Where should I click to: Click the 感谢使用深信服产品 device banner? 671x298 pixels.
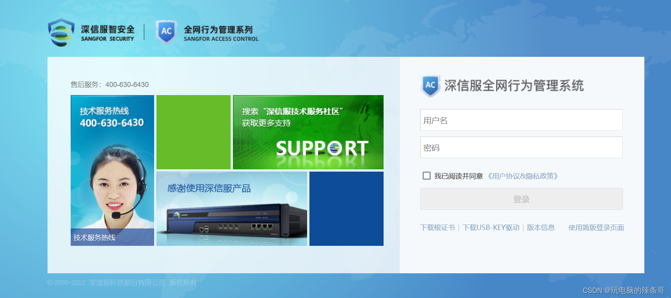232,209
